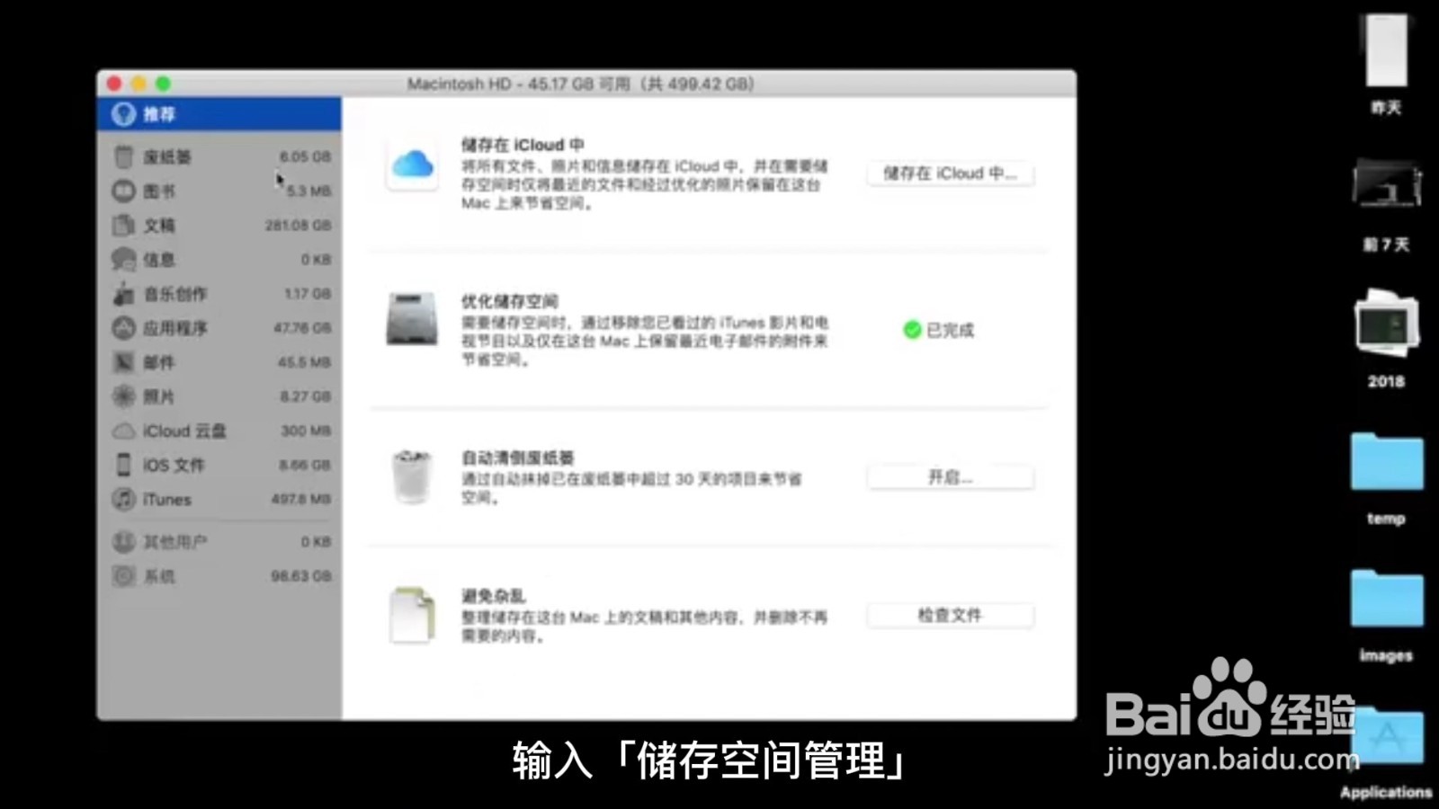This screenshot has width=1439, height=809.
Task: Click the 0 KB size of 其他用户
Action: [316, 542]
